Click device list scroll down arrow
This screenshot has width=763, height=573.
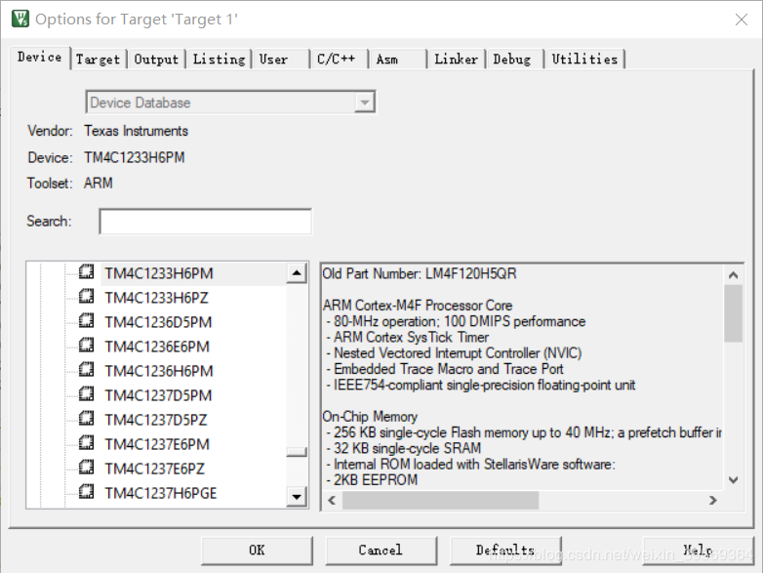(x=297, y=497)
